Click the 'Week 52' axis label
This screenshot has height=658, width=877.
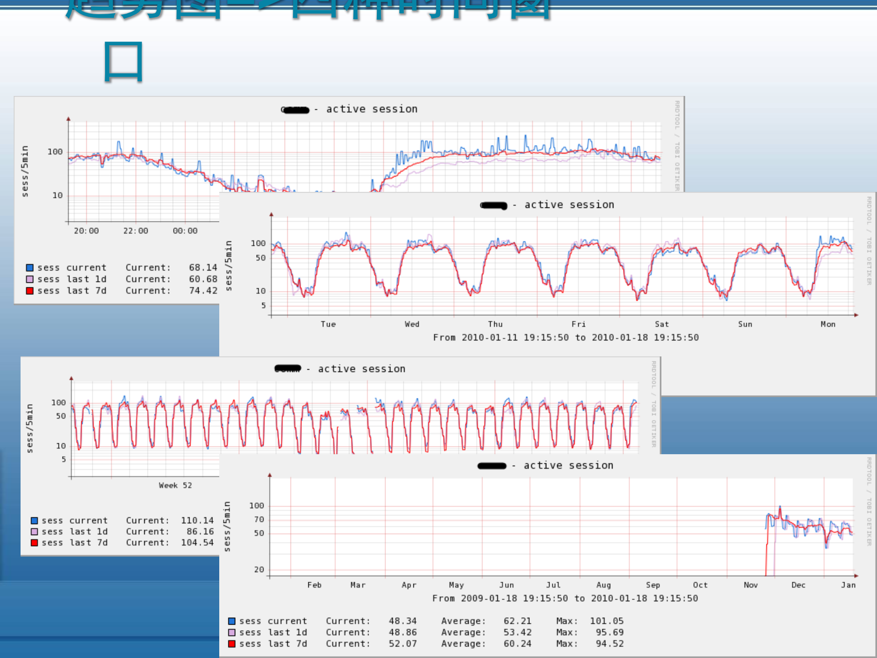click(175, 485)
